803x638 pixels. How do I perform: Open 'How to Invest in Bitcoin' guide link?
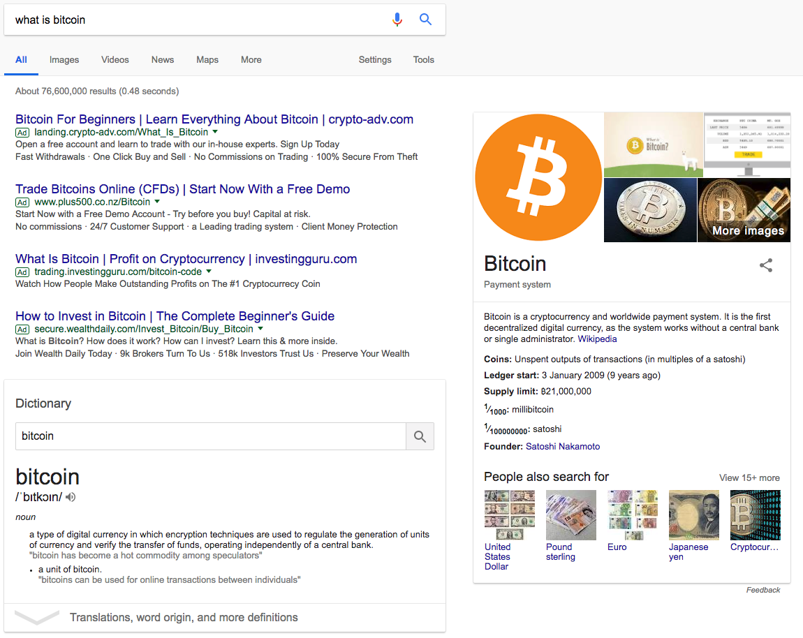pyautogui.click(x=175, y=316)
